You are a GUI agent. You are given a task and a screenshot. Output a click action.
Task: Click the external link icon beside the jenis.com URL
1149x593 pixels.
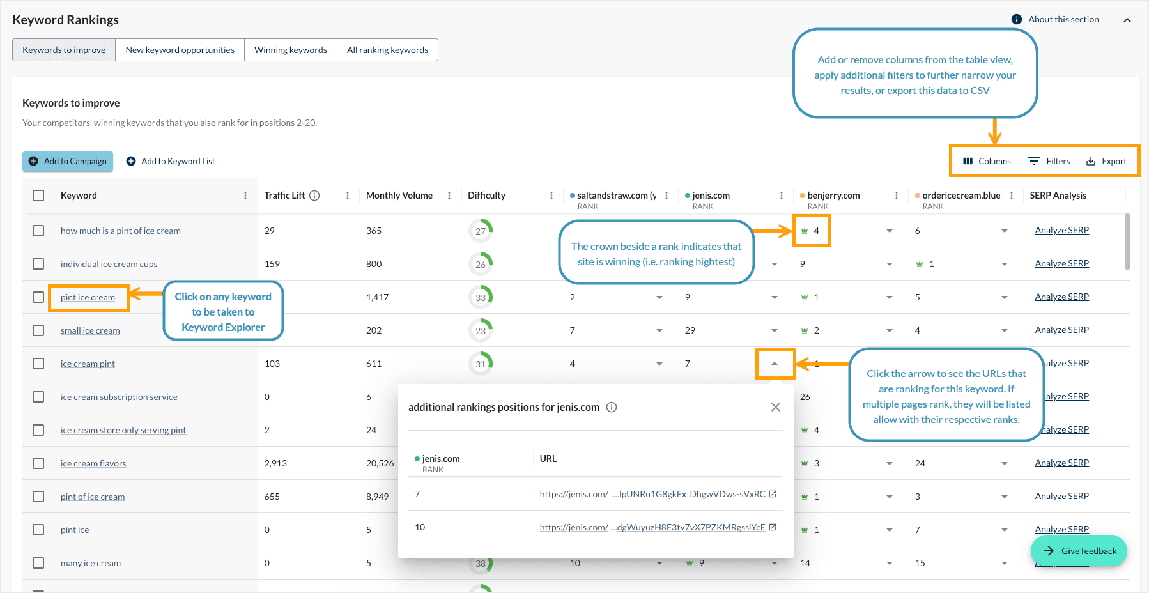(x=773, y=493)
